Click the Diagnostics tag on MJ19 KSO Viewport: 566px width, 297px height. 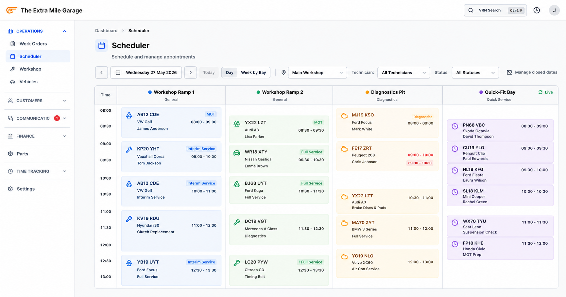(x=423, y=117)
